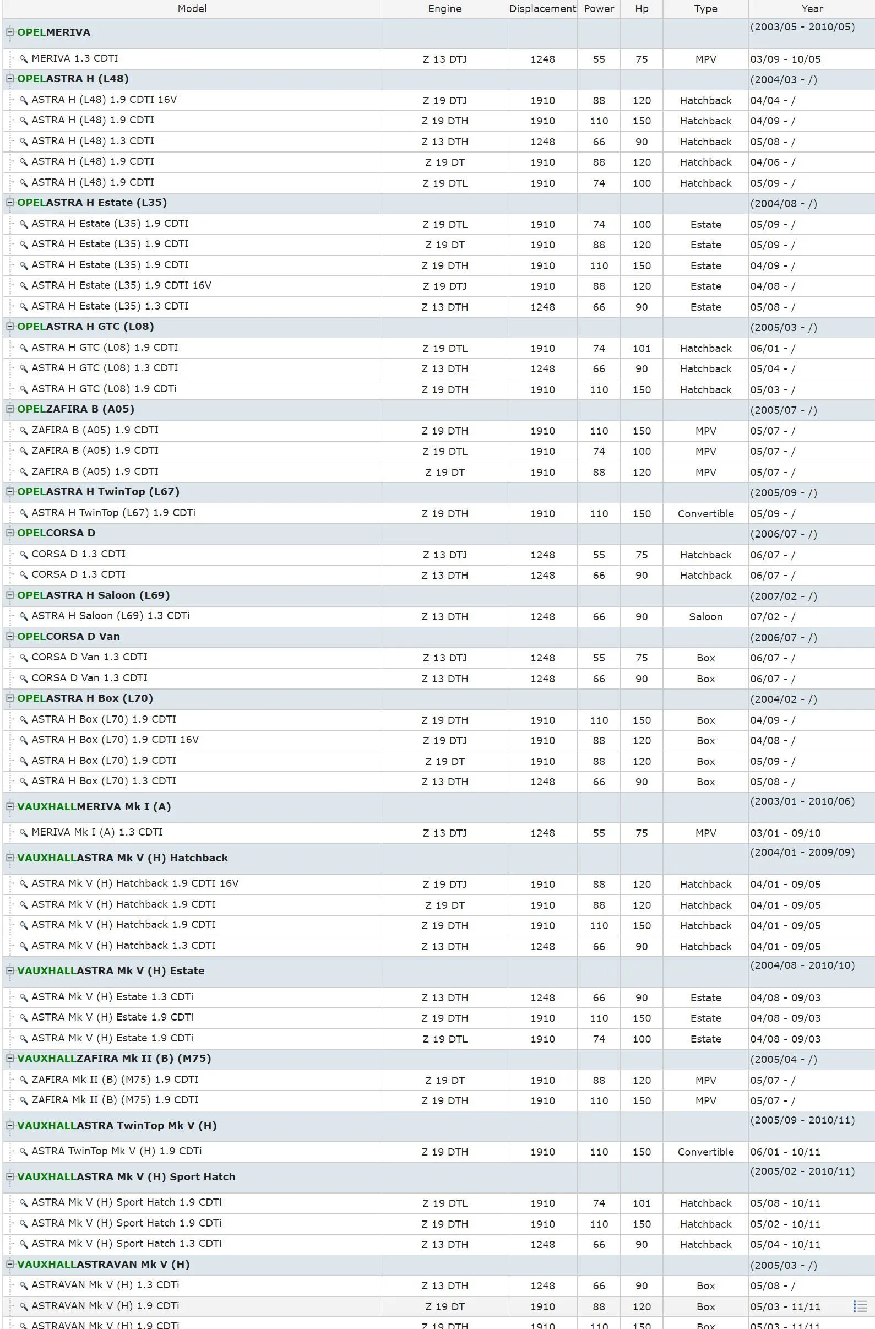Click magnifier for ASTRA H Estate (L35) 1.9 CDTI 16V
Screen dimensions: 875x1329
pos(24,285)
